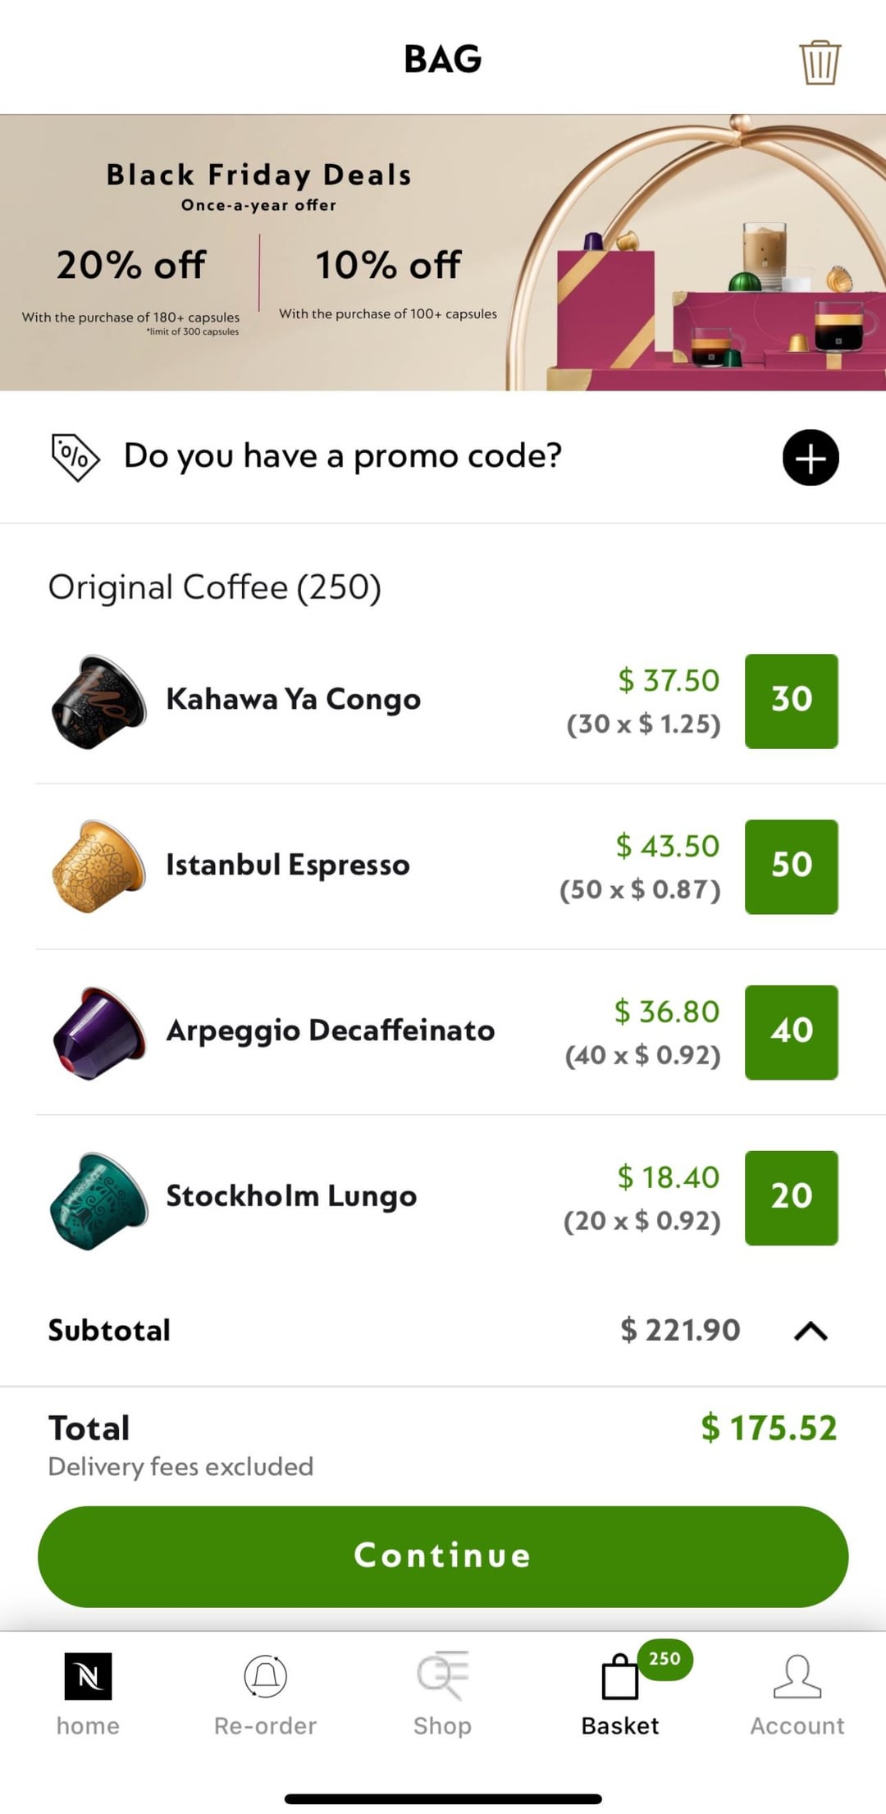The image size is (886, 1814).
Task: Tap the Kahawa Ya Congo capsule image
Action: pyautogui.click(x=98, y=701)
